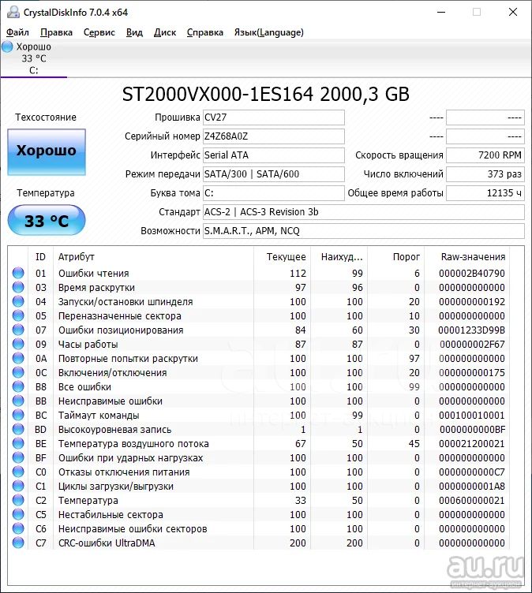Viewport: 532px width, 593px height.
Task: Click the 33 °C temperature button
Action: click(x=47, y=221)
